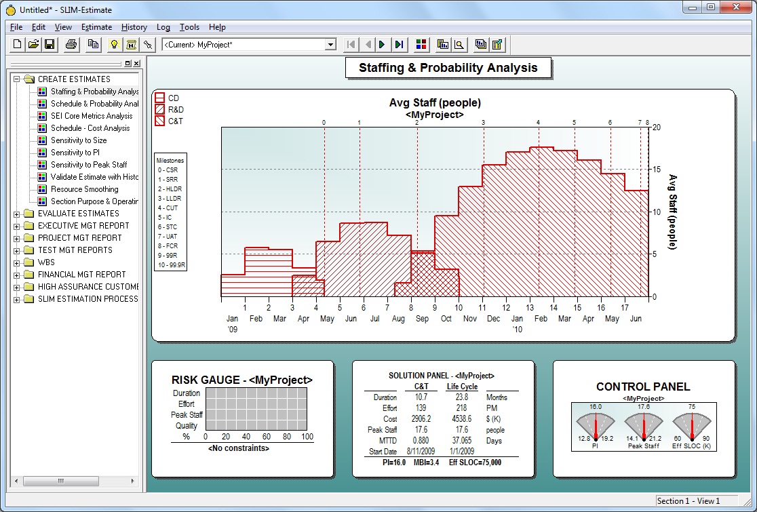757x512 pixels.
Task: Click the four colored squares layout icon
Action: pos(421,44)
